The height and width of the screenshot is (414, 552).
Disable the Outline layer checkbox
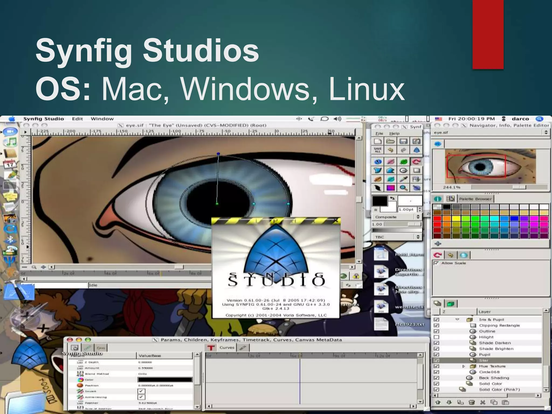coord(436,331)
